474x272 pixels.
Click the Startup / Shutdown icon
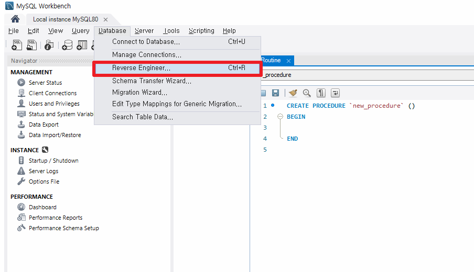[x=21, y=161]
